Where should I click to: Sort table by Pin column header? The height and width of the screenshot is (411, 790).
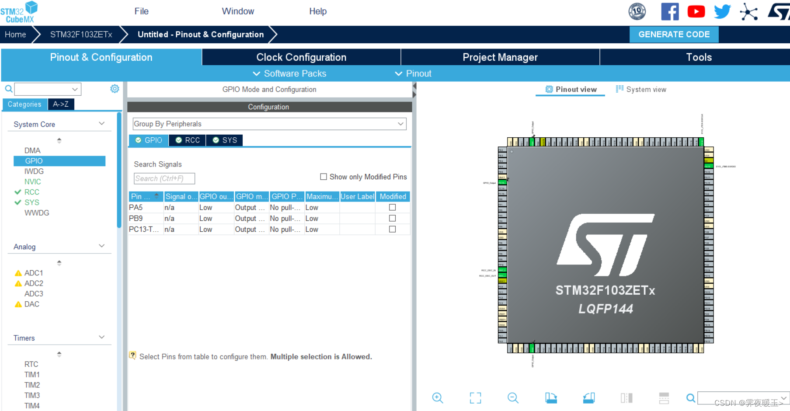click(x=146, y=196)
